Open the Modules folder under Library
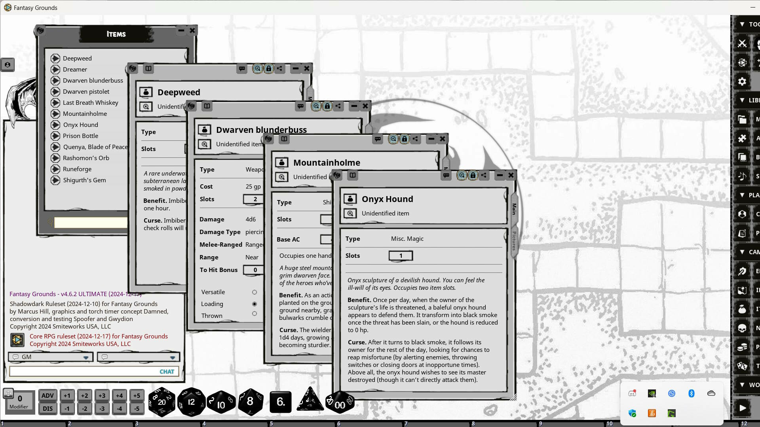 click(742, 120)
